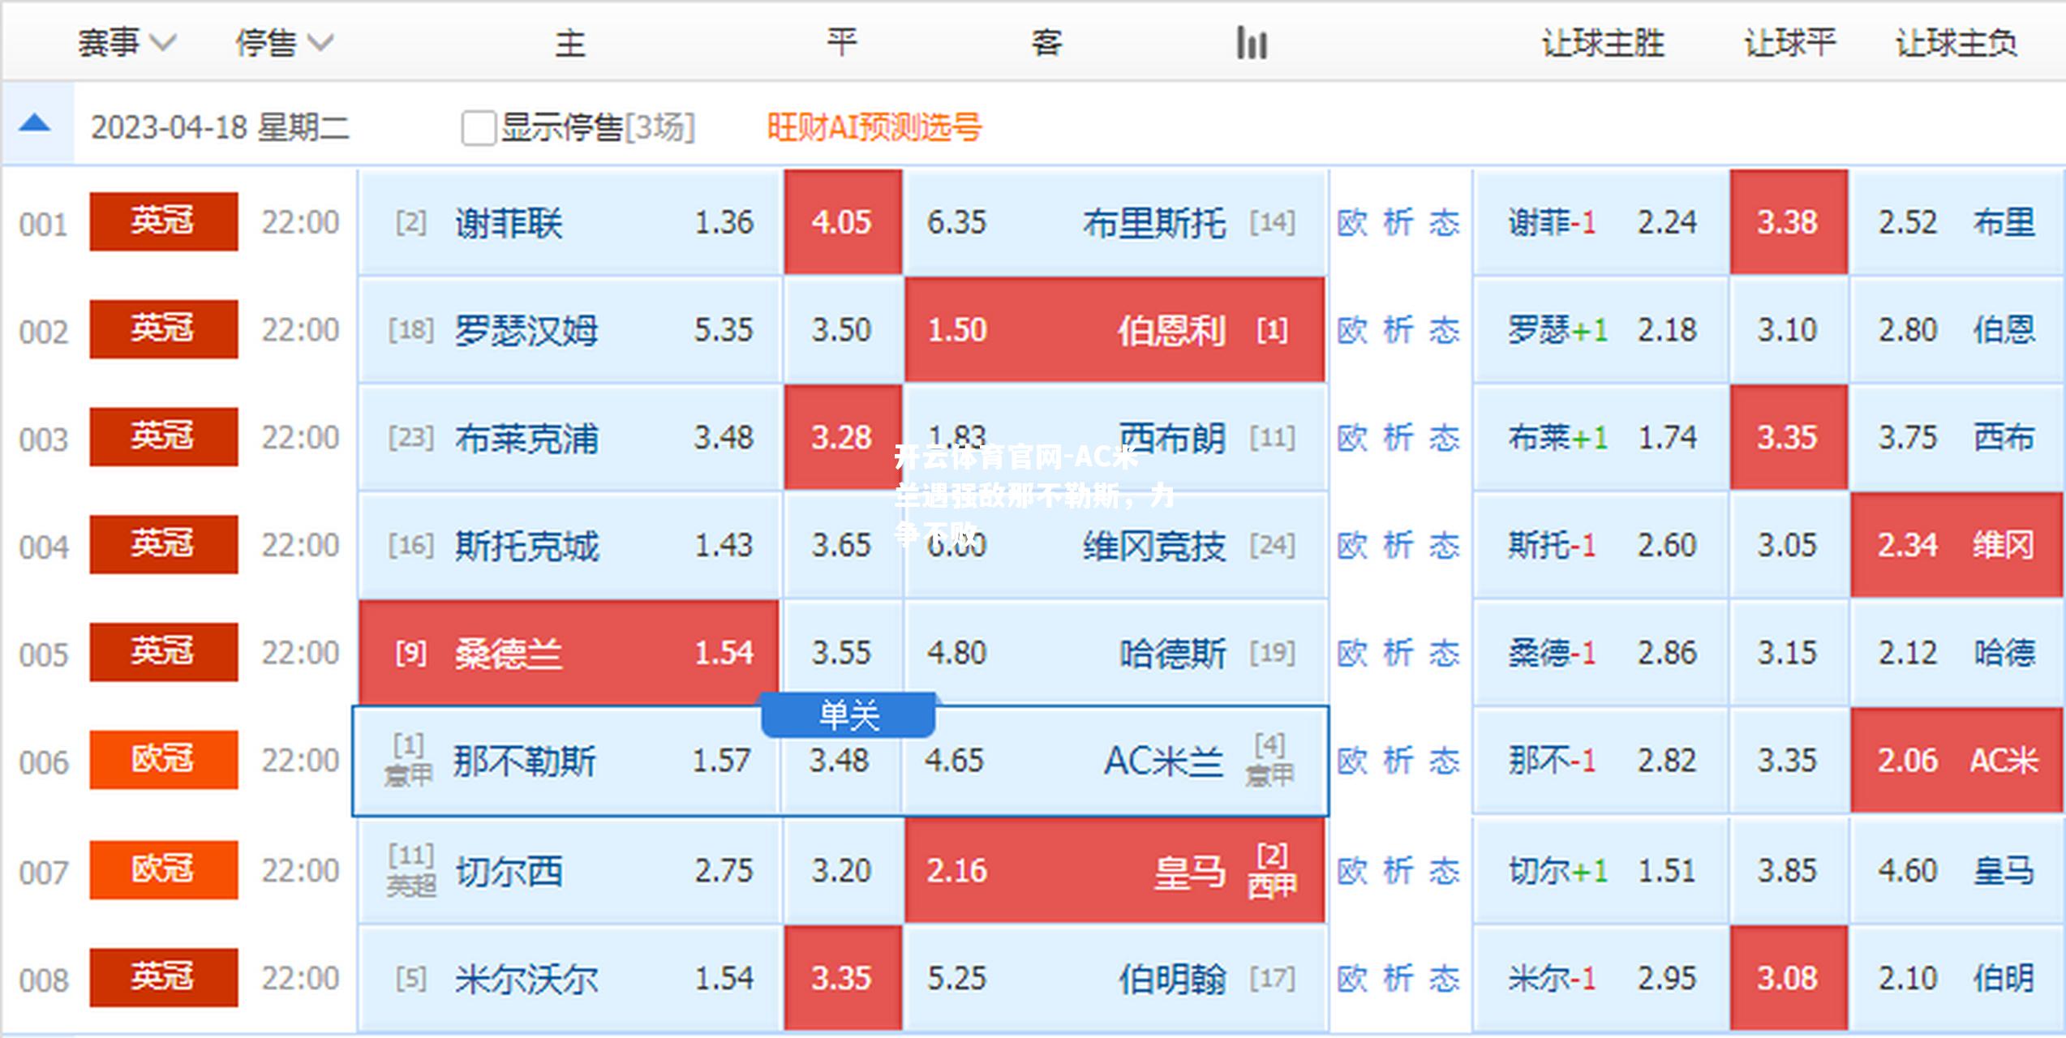
Task: Click 欧冠 league tag for match 006
Action: (x=163, y=760)
